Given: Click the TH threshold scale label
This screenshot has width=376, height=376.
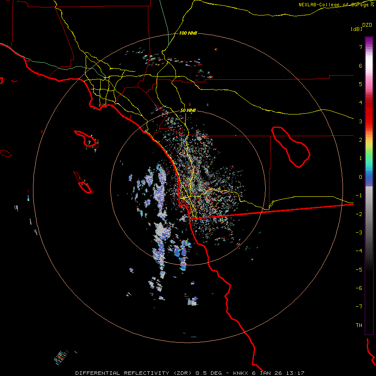Looking at the screenshot, I should [x=359, y=325].
